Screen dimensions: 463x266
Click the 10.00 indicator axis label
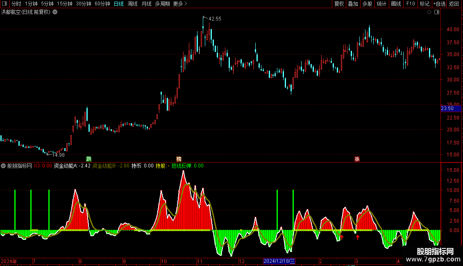coord(453,190)
